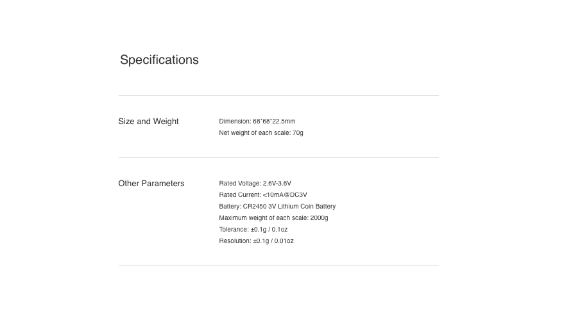564x316 pixels.
Task: Click the Net weight 70g text
Action: (261, 132)
